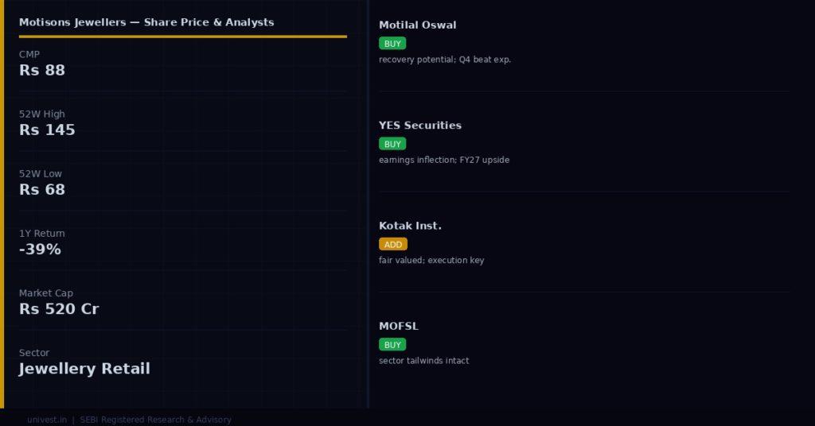This screenshot has width=815, height=426.
Task: Select the CMP label
Action: [x=29, y=55]
